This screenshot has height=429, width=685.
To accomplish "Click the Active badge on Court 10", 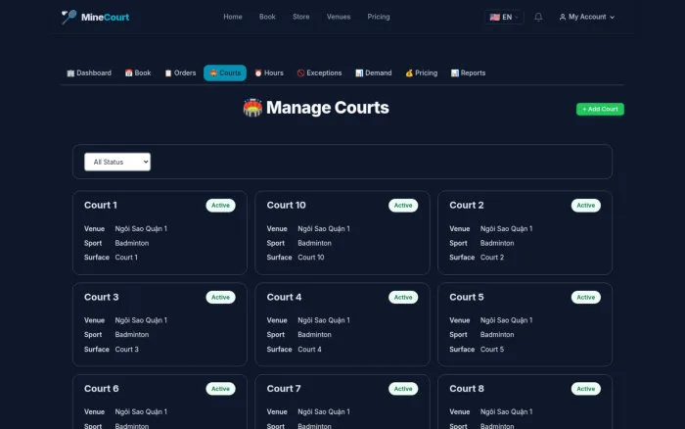I will [403, 206].
